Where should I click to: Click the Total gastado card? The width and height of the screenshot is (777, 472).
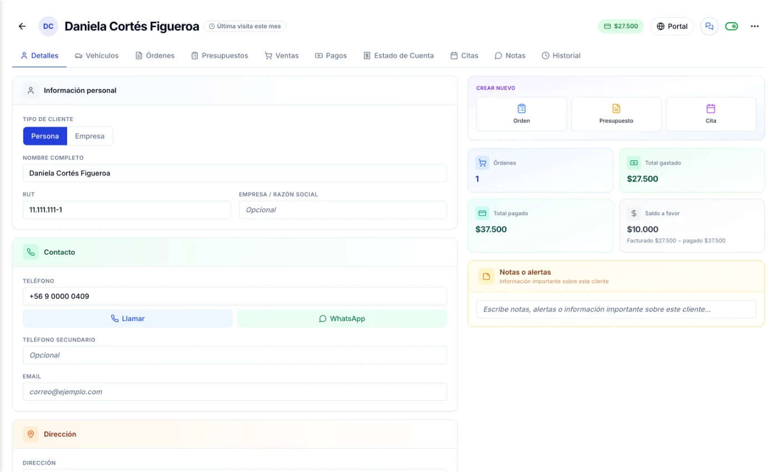pyautogui.click(x=692, y=170)
